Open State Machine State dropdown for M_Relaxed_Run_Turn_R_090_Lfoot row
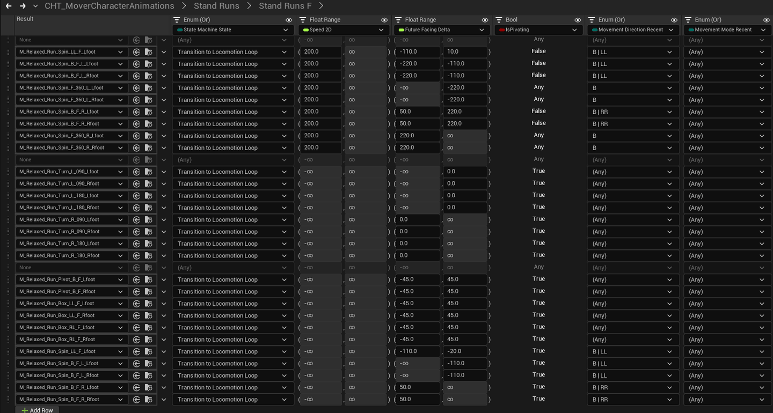773x413 pixels. pos(233,220)
